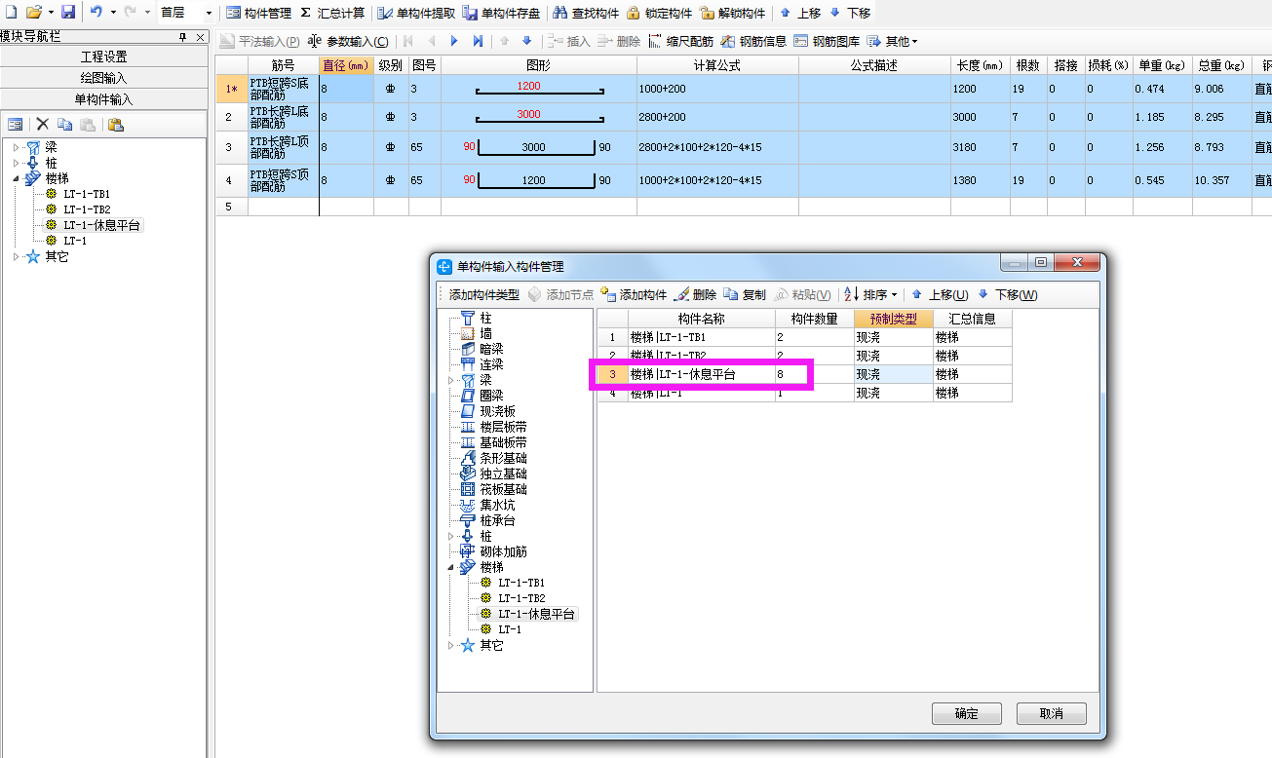This screenshot has width=1272, height=758.
Task: Click 上移(U) in dialog toolbar
Action: pyautogui.click(x=940, y=295)
